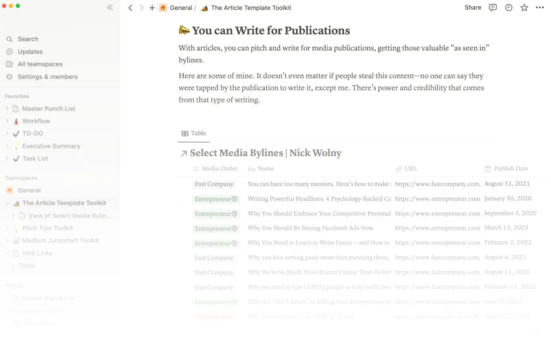
Task: Toggle the favorite star for this page
Action: click(524, 7)
